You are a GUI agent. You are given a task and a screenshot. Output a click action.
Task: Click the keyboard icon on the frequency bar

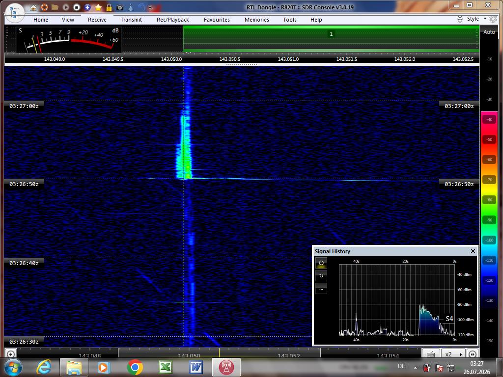tap(431, 354)
